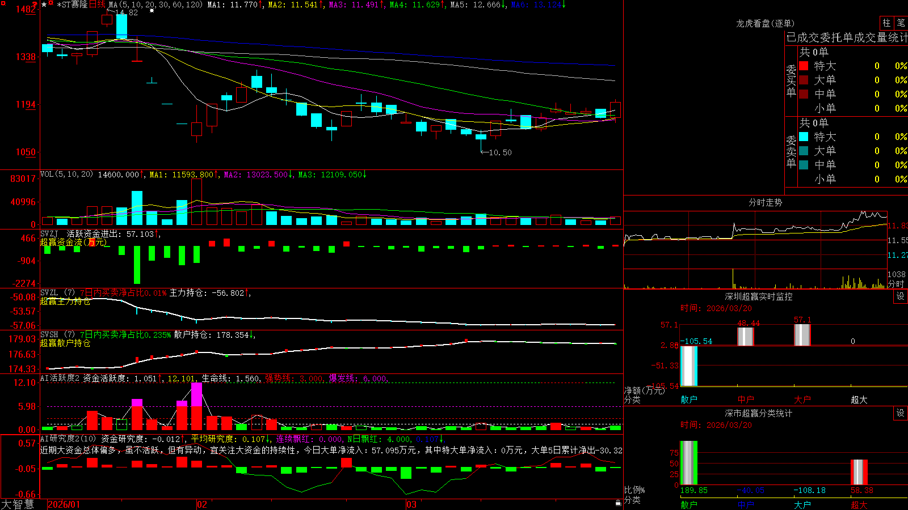
Task: Click the red 特大 buy-order swatch
Action: point(804,66)
